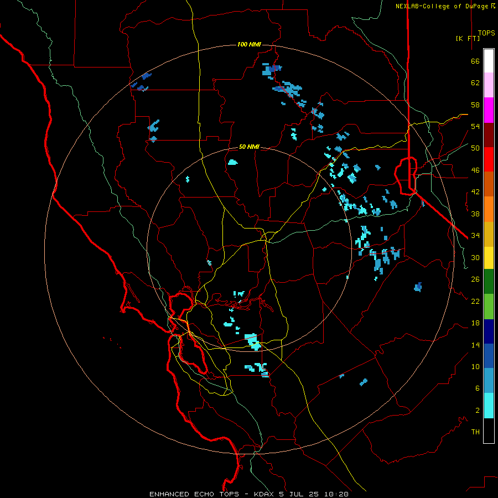Click the TOPS legend title
The image size is (498, 498).
[x=486, y=33]
